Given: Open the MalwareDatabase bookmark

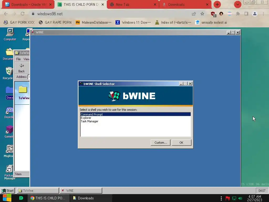Looking at the screenshot, I should tap(94, 22).
